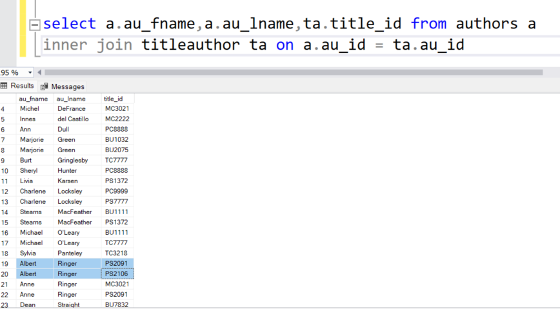
Task: Click cell 'Michel' in results
Action: tap(35, 108)
